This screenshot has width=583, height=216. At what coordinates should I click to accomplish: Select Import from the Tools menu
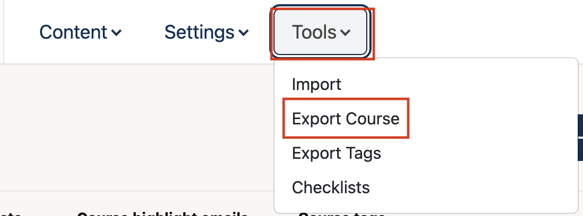(x=316, y=84)
